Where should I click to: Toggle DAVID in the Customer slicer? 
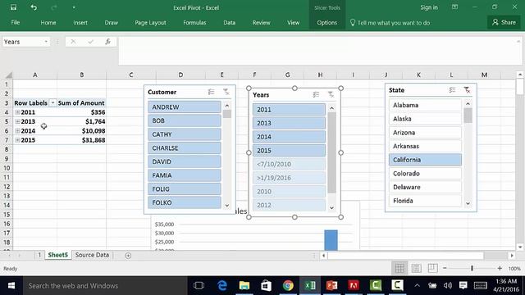click(x=184, y=162)
